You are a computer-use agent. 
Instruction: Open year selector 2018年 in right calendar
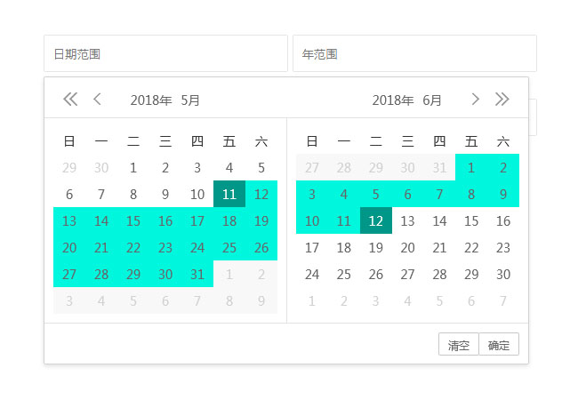[x=393, y=100]
